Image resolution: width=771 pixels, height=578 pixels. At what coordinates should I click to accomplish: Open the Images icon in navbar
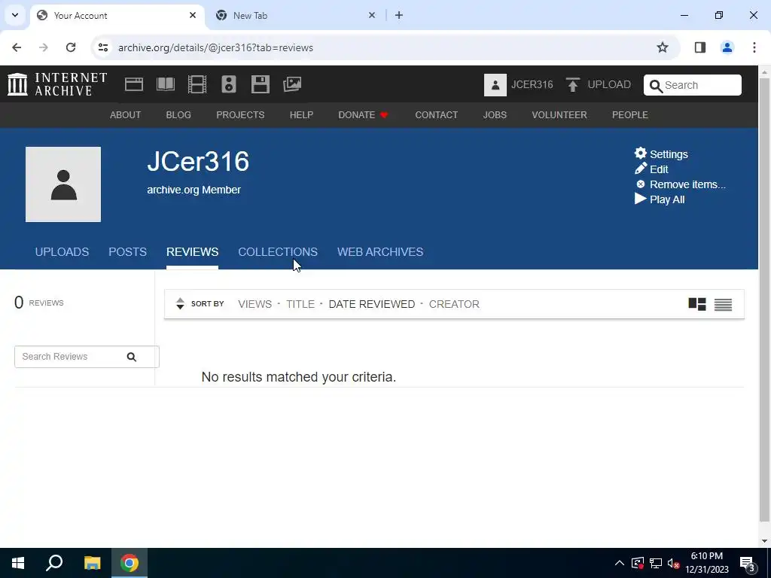(292, 84)
